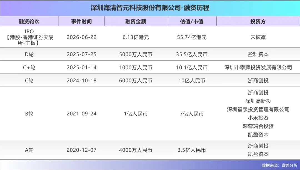The image size is (300, 170).
Task: Click 浙商创投 in the B轮 row
Action: (258, 93)
